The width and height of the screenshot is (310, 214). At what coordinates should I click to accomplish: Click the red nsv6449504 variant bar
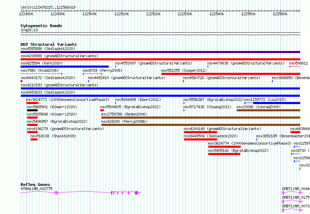201,139
